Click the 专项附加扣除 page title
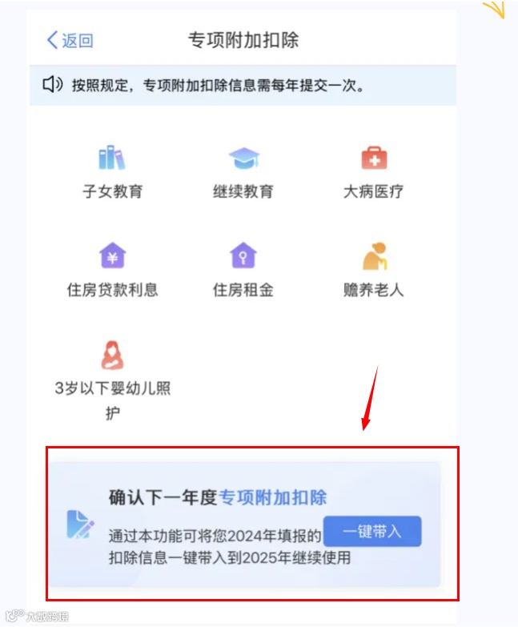The height and width of the screenshot is (627, 518). (243, 40)
